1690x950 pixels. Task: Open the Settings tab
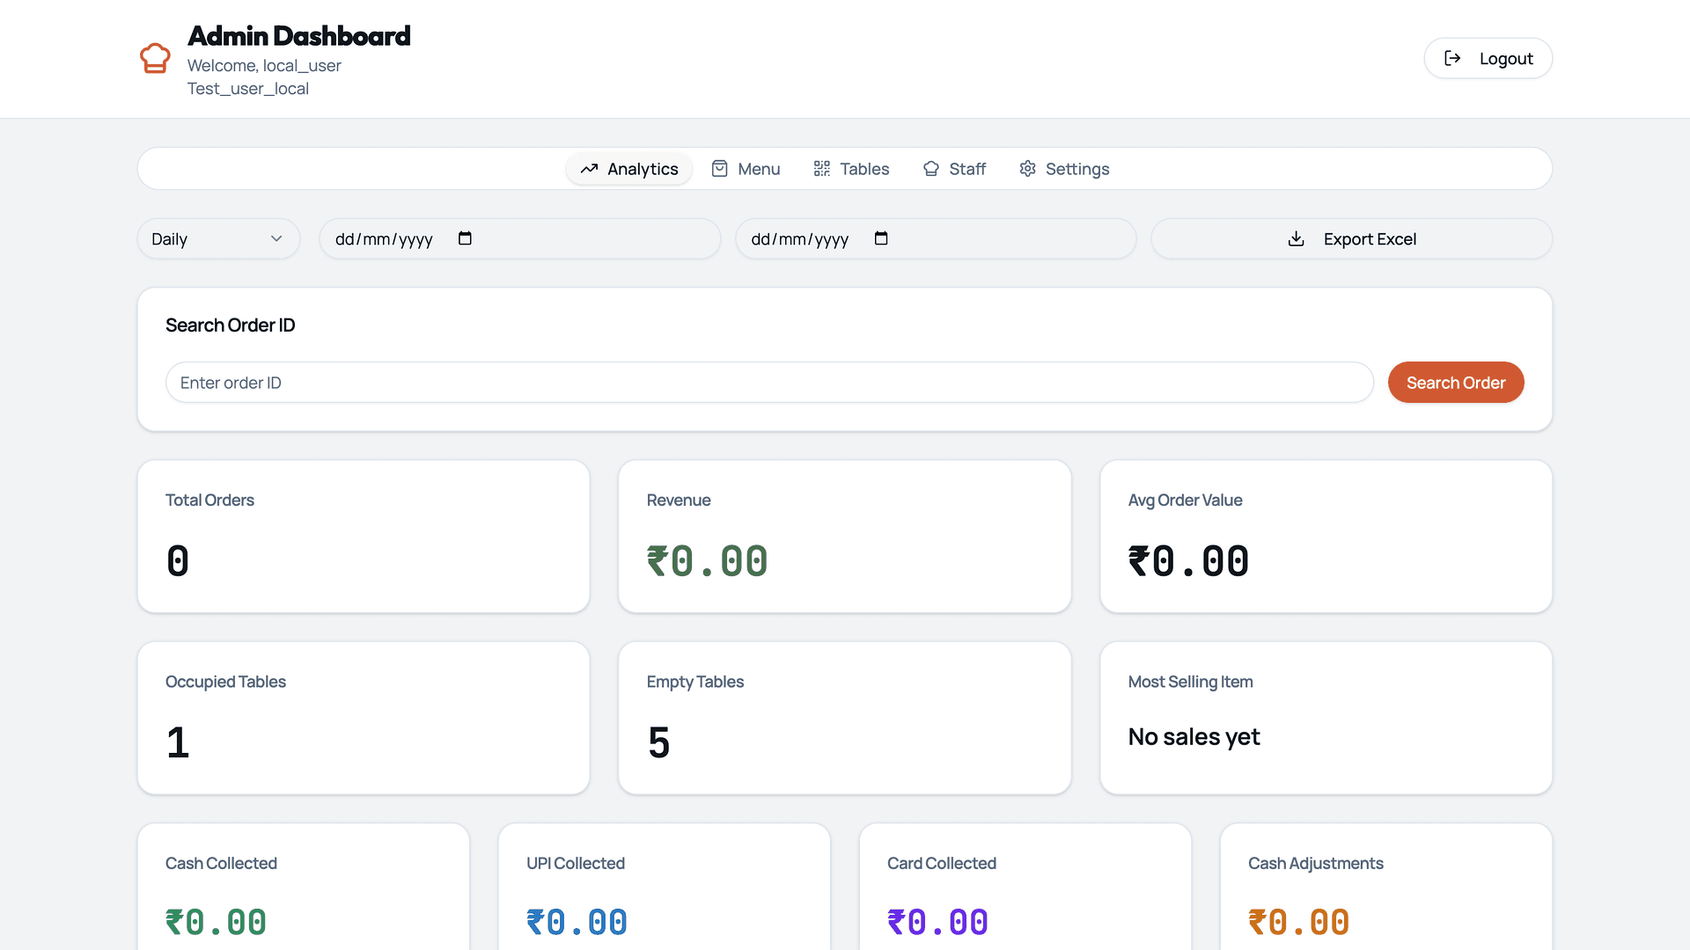click(1064, 169)
